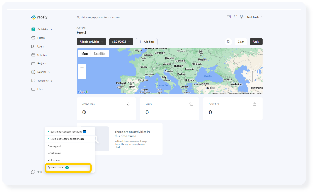Open the All field activities dropdown
This screenshot has height=194, width=315.
click(x=92, y=42)
